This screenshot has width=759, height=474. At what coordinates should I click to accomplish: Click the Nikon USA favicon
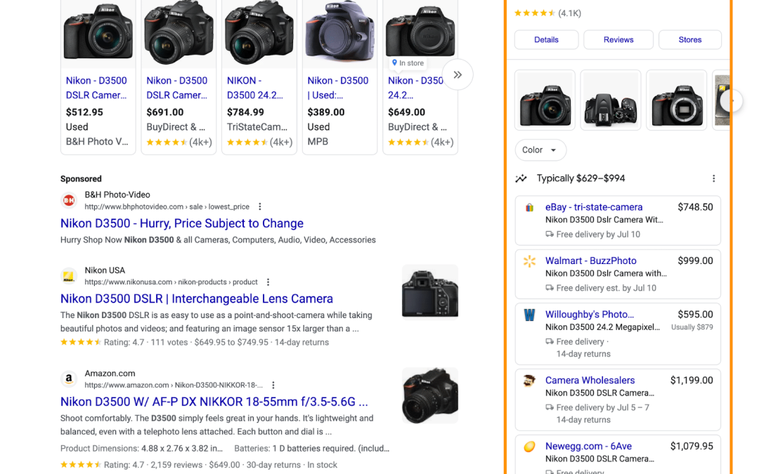pyautogui.click(x=69, y=276)
